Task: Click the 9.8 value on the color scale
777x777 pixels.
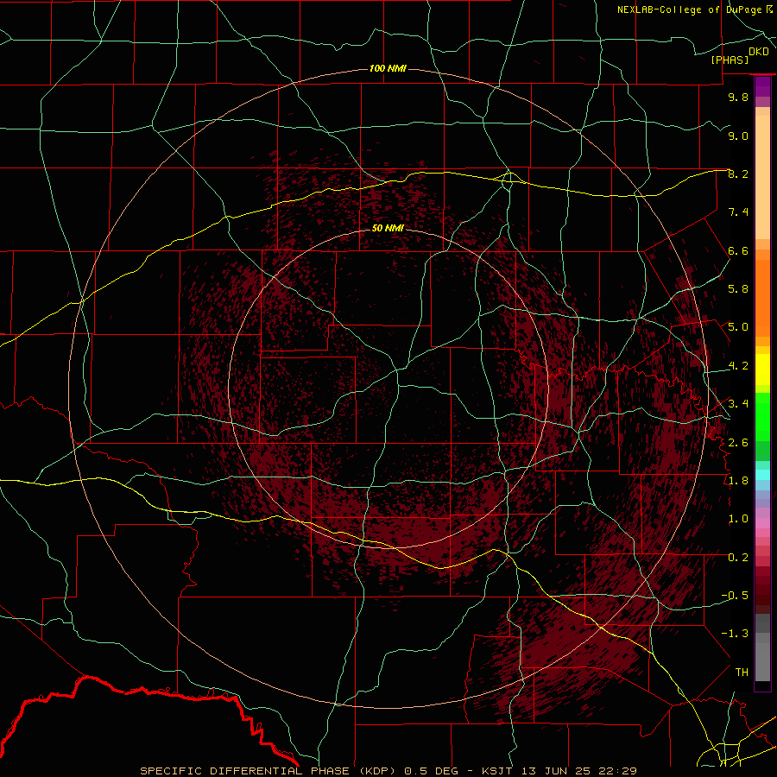Action: point(738,97)
